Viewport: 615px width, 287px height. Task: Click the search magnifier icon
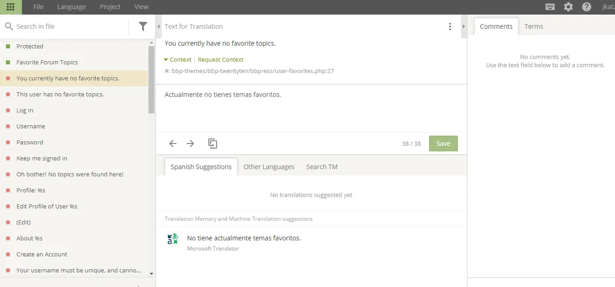click(x=9, y=26)
